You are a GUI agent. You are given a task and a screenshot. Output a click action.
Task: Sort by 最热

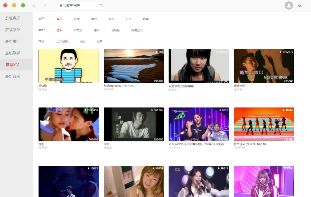click(82, 41)
